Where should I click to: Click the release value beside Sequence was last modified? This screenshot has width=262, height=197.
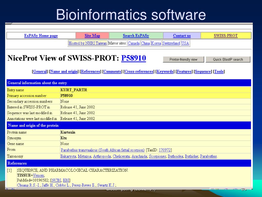(78, 113)
